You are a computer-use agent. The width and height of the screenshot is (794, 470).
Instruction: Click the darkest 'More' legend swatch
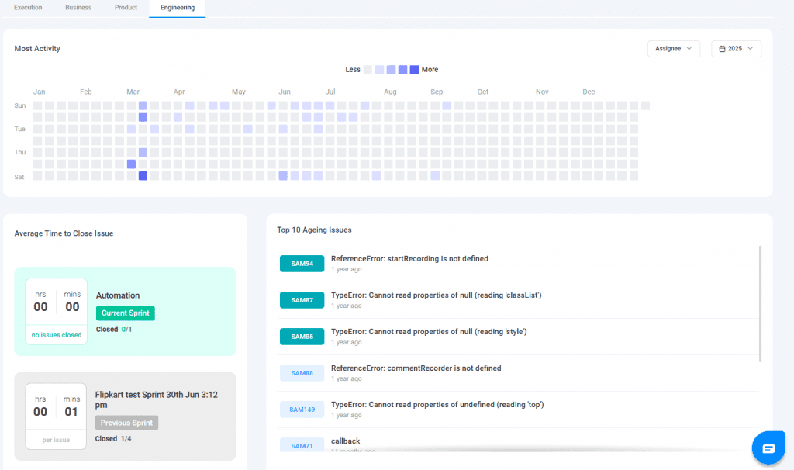tap(414, 70)
